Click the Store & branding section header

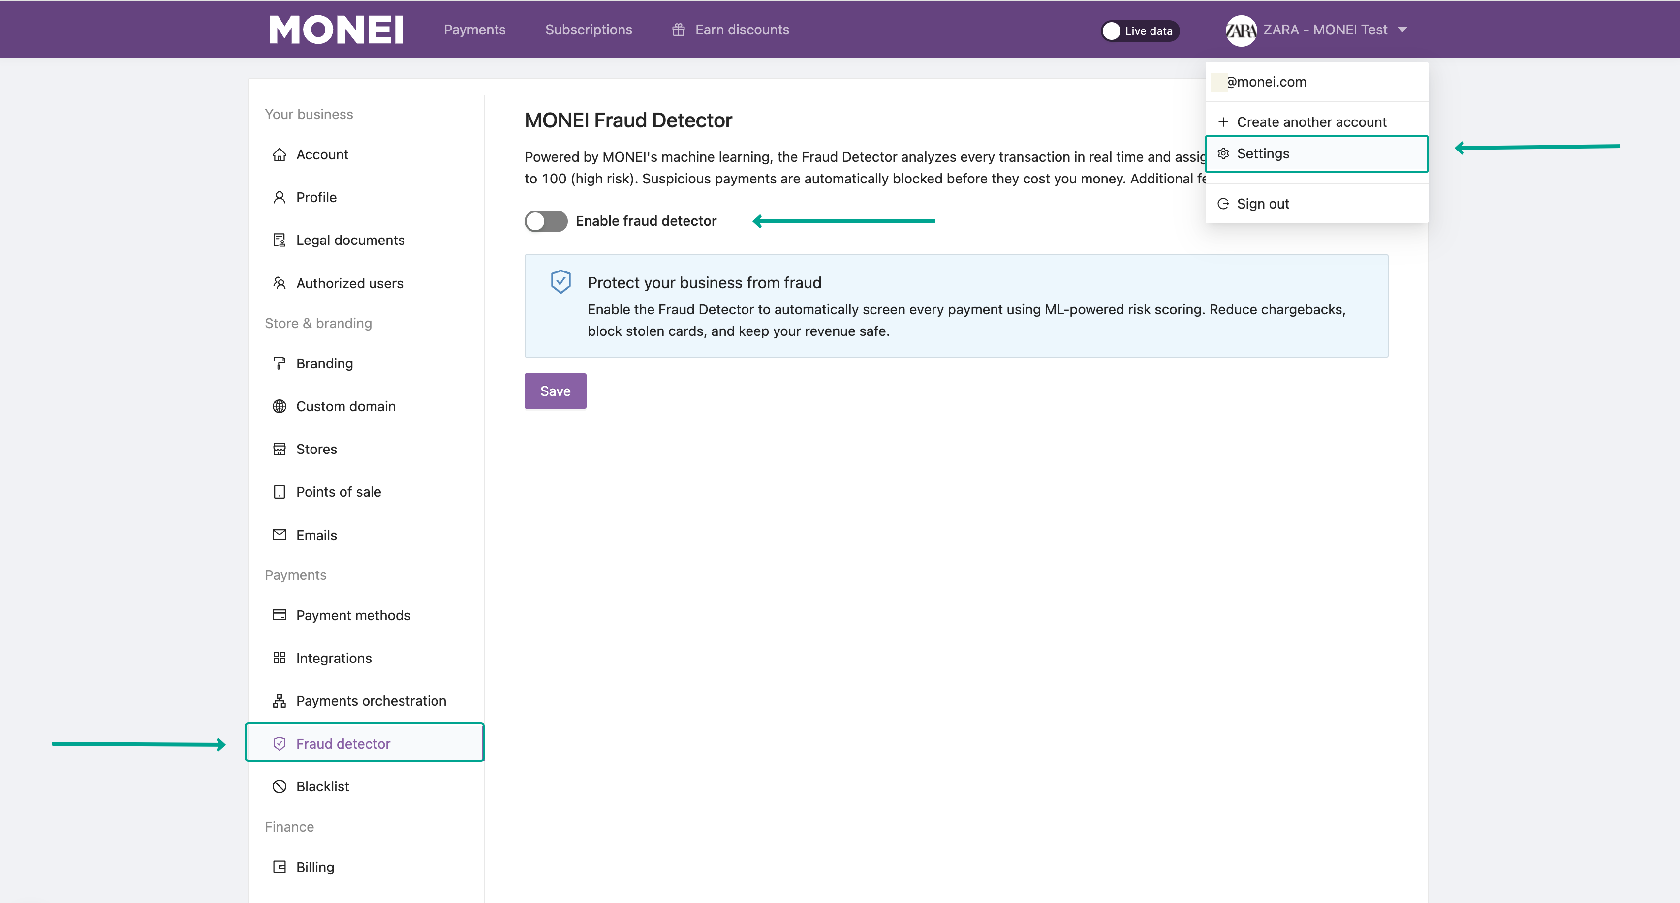coord(318,324)
